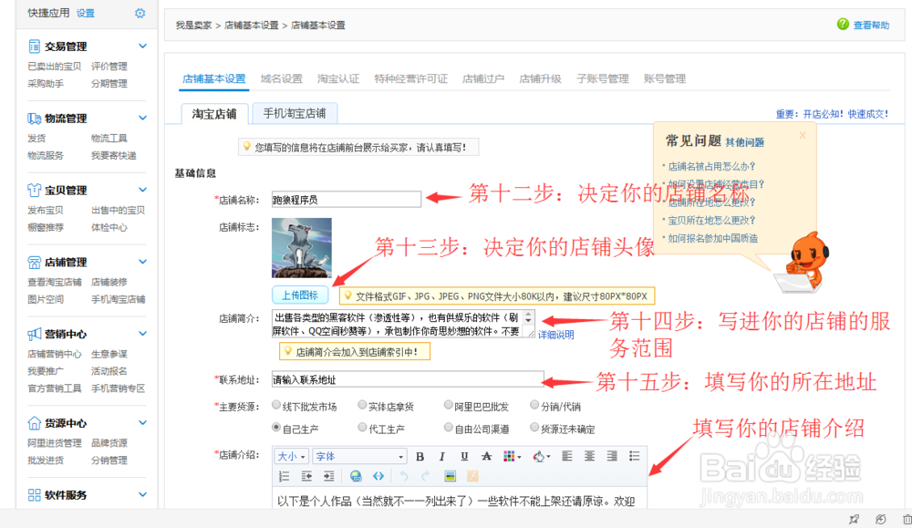Select the 自己生产 radio button
Screen dimensions: 912x528
click(x=277, y=427)
